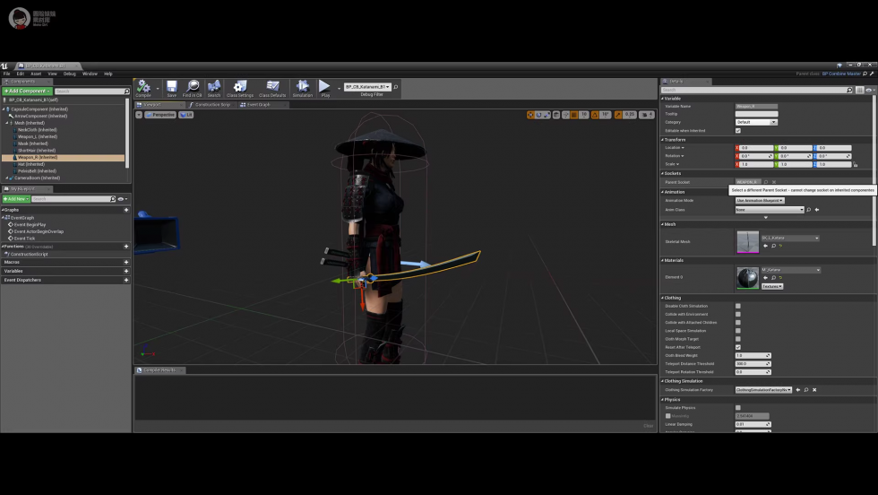Screen dimensions: 878x495
Task: Browse to Skeletal Mesh asset magnifier icon
Action: pos(773,246)
